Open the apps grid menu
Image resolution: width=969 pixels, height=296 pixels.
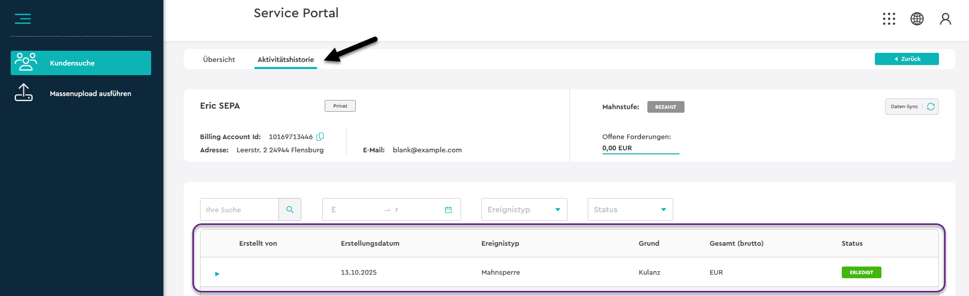[x=889, y=19]
